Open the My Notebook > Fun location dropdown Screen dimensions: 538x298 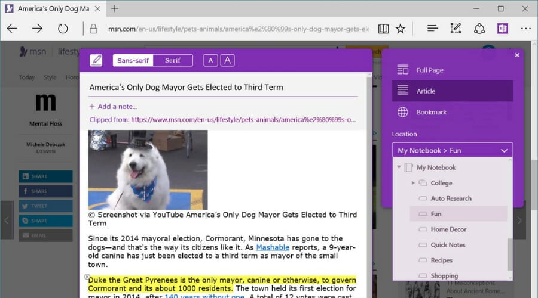[453, 151]
